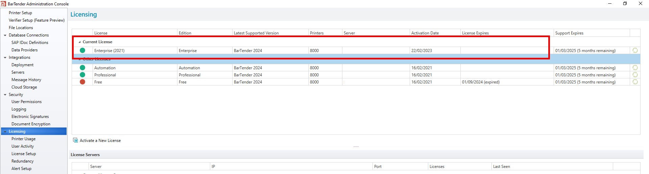649x174 pixels.
Task: Open Redundancy page
Action: [x=22, y=161]
